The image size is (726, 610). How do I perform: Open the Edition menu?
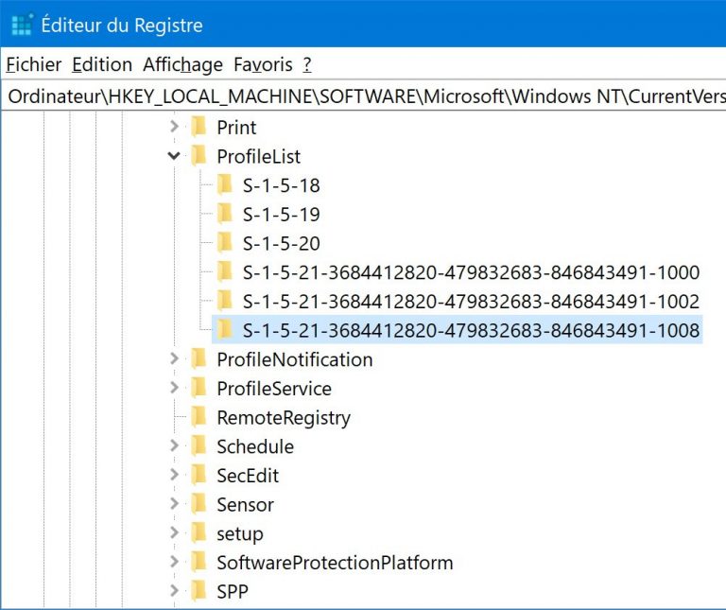[102, 64]
